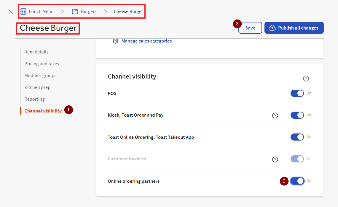This screenshot has height=207, width=338.
Task: Click the Manage sales categories gear icon
Action: coord(116,41)
